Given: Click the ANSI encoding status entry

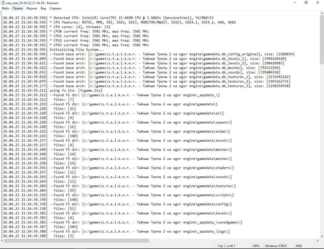Looking at the screenshot, I should pos(299,246).
